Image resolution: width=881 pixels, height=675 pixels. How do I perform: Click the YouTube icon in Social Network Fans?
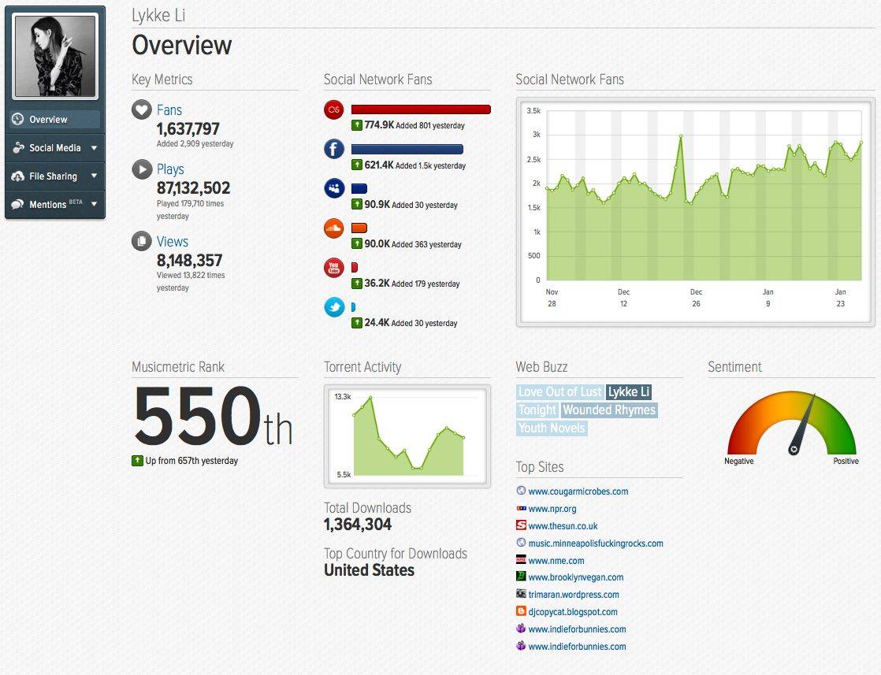click(333, 267)
